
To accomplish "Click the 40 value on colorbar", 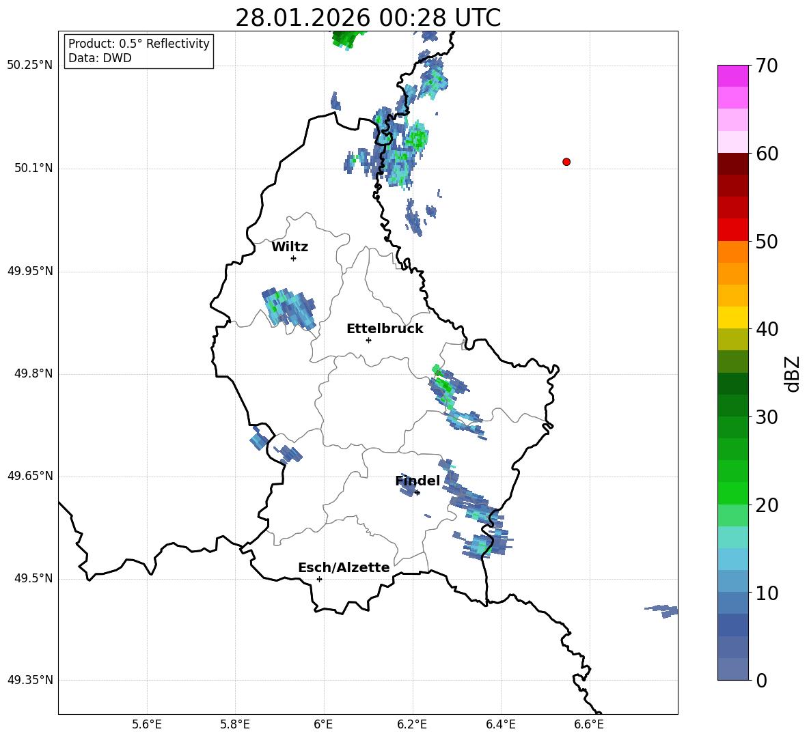I will (767, 329).
